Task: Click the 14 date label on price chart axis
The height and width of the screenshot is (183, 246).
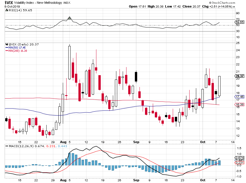Action: coord(233,142)
